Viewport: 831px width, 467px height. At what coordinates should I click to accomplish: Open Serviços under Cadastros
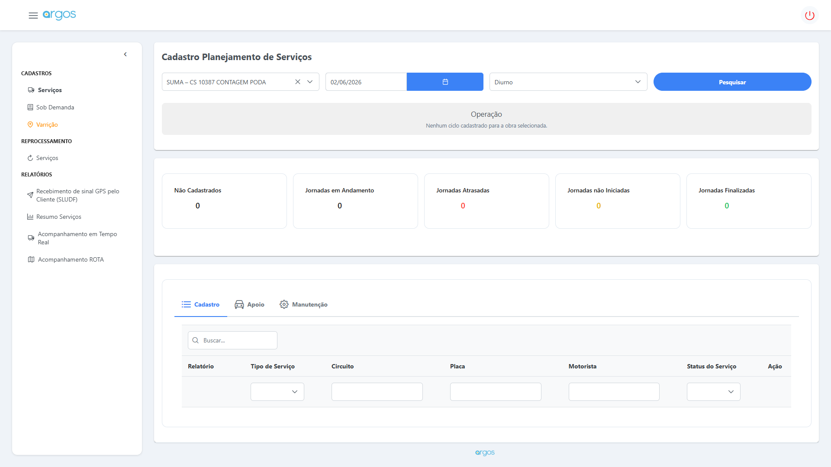coord(50,90)
